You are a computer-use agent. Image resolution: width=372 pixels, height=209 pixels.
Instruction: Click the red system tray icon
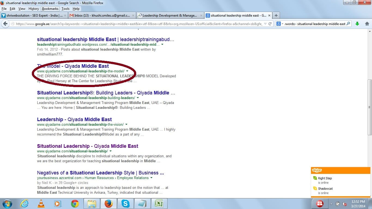point(320,204)
